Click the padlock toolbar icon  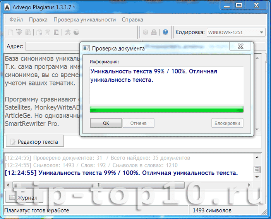[154, 32]
